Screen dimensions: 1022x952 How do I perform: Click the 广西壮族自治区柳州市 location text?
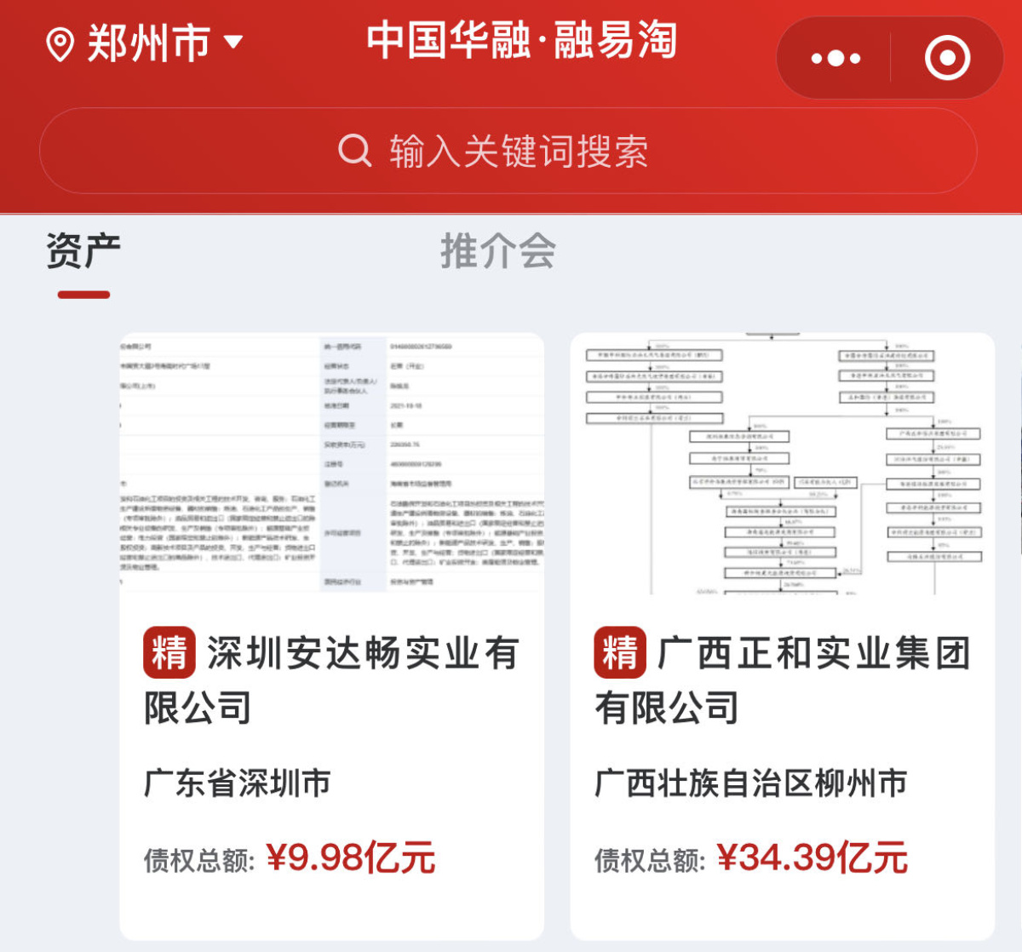pyautogui.click(x=751, y=783)
